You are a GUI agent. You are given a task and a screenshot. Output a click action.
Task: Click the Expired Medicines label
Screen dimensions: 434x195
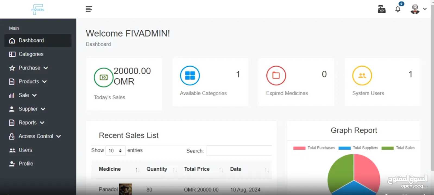pyautogui.click(x=287, y=93)
